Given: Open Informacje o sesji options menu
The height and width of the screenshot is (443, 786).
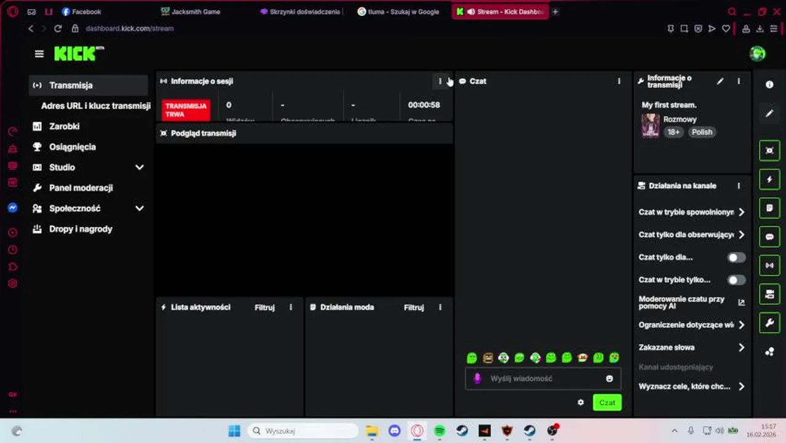Looking at the screenshot, I should tap(440, 81).
